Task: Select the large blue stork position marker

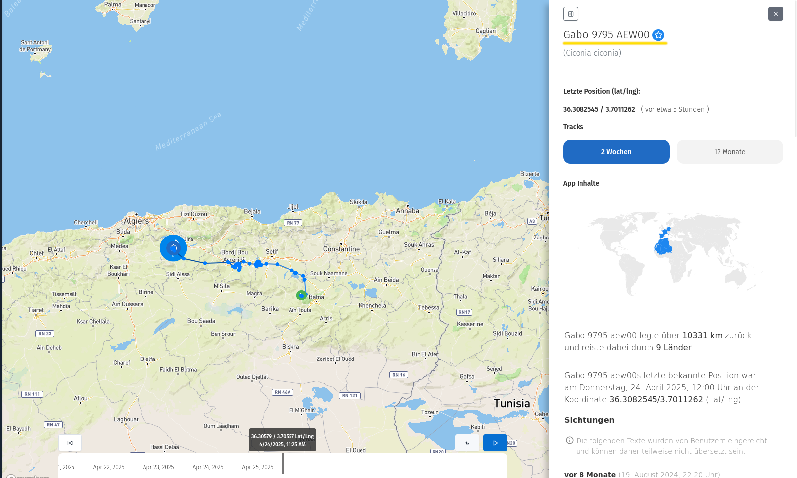Action: tap(173, 248)
